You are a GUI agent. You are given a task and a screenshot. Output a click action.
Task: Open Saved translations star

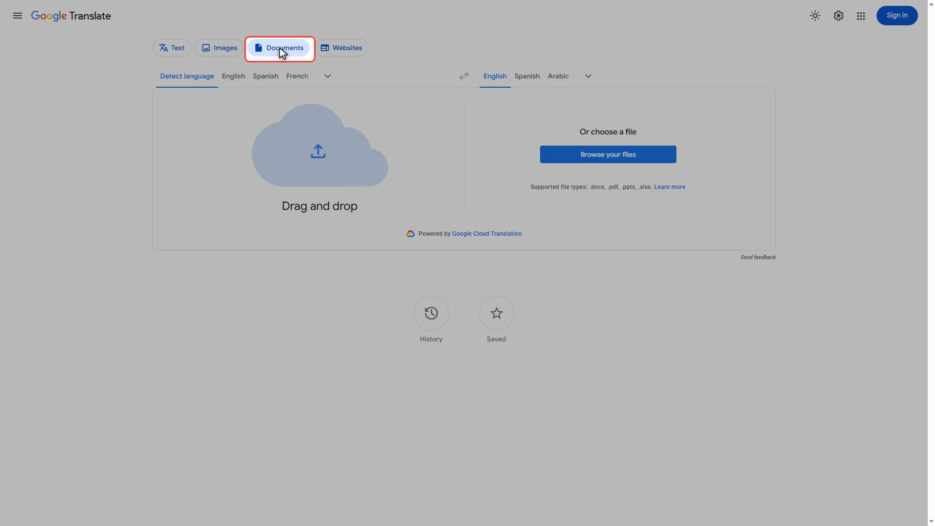(496, 313)
